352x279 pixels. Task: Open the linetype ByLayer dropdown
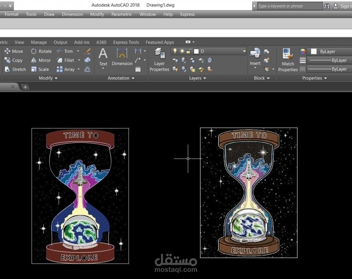330,69
